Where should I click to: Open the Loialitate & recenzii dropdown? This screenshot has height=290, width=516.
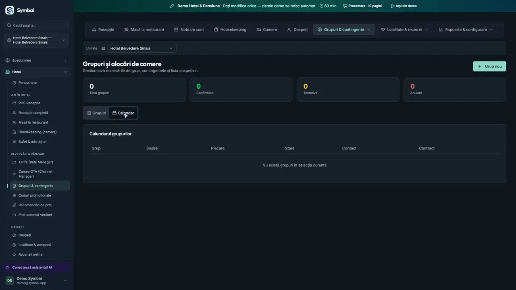[404, 29]
